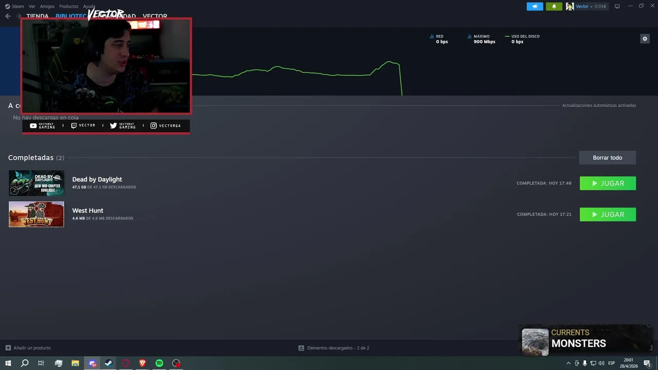Click the MÁXIMO 900 Mbps indicator
Image resolution: width=658 pixels, height=370 pixels.
click(482, 39)
